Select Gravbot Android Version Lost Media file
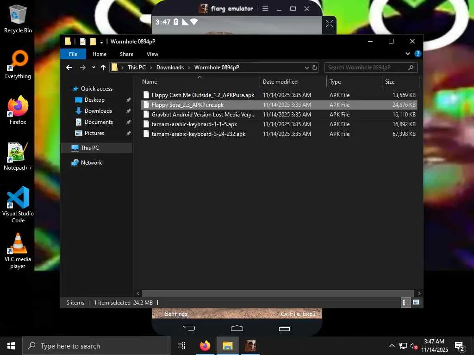 coord(279,115)
